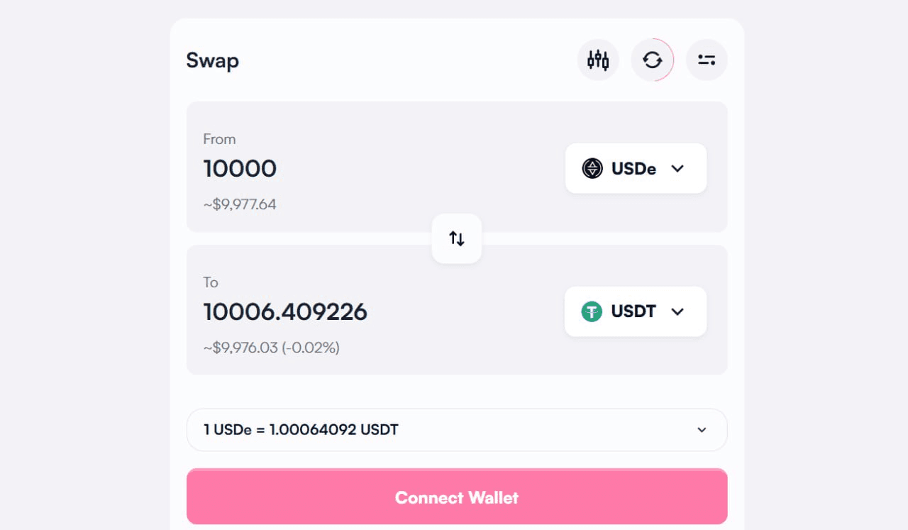Click the USDe token logo
Image resolution: width=908 pixels, height=530 pixels.
(x=592, y=168)
